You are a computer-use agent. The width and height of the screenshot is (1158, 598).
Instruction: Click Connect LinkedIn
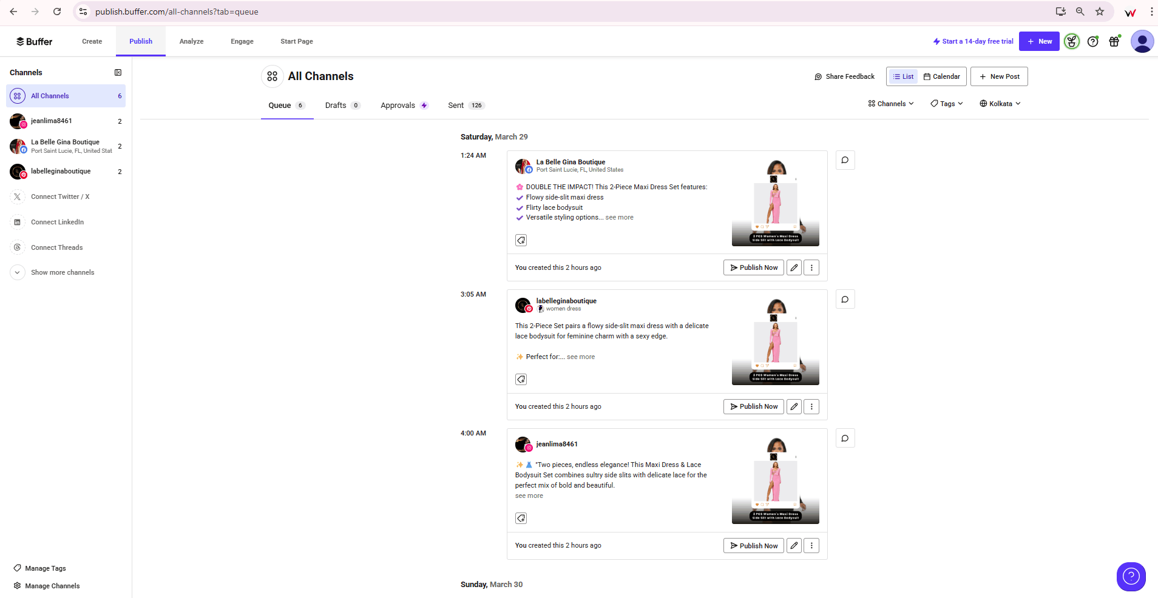(x=47, y=222)
